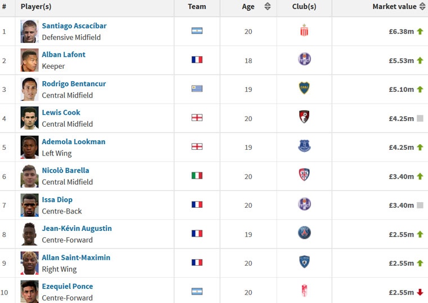Screen dimensions: 428x303
Task: Click Uruguay flag beside Rodrigo Bentancur
Action: coord(197,88)
